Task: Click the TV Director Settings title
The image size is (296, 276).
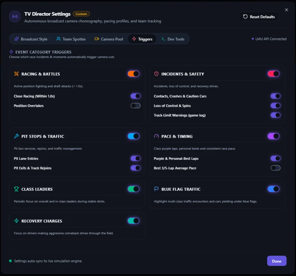Action: pos(47,14)
